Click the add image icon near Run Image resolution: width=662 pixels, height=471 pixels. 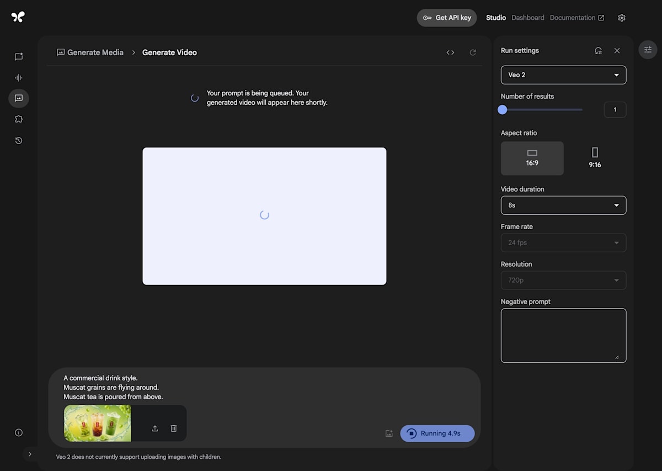point(389,434)
